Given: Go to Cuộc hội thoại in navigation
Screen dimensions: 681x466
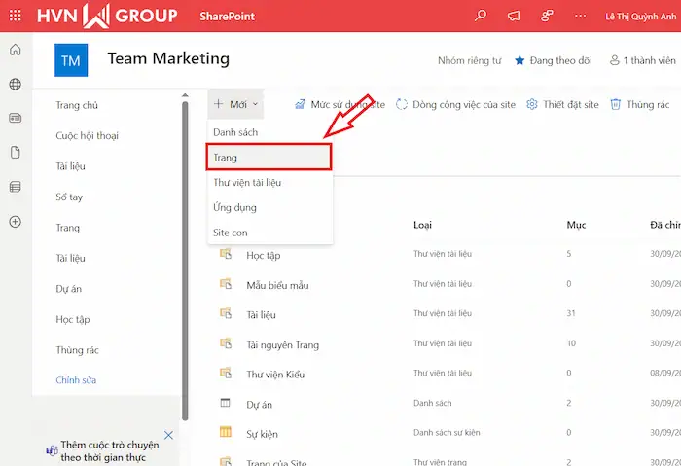Looking at the screenshot, I should tap(87, 135).
